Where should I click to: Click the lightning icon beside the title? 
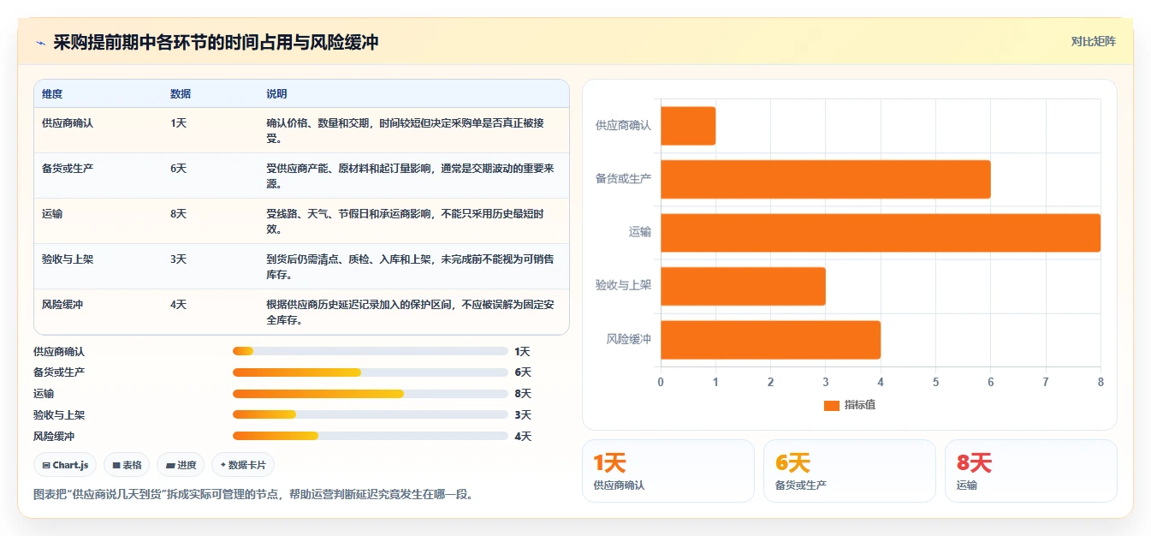(x=40, y=42)
